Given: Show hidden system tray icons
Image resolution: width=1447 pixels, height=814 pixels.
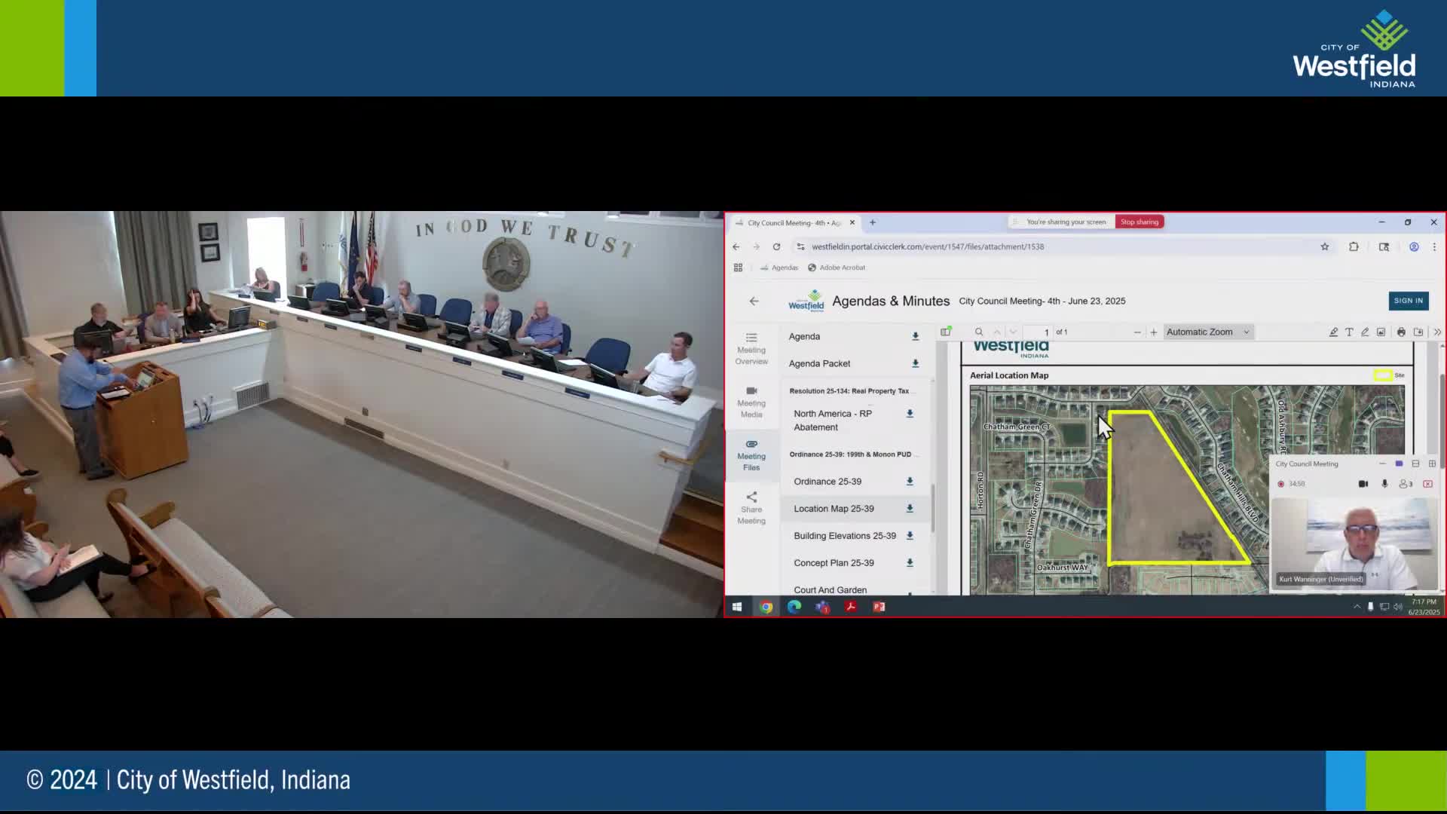Looking at the screenshot, I should coord(1357,607).
